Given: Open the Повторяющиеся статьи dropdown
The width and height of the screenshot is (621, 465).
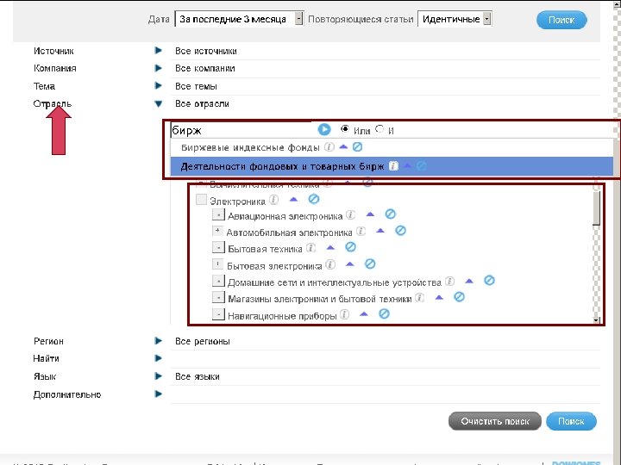Looking at the screenshot, I should tap(455, 19).
